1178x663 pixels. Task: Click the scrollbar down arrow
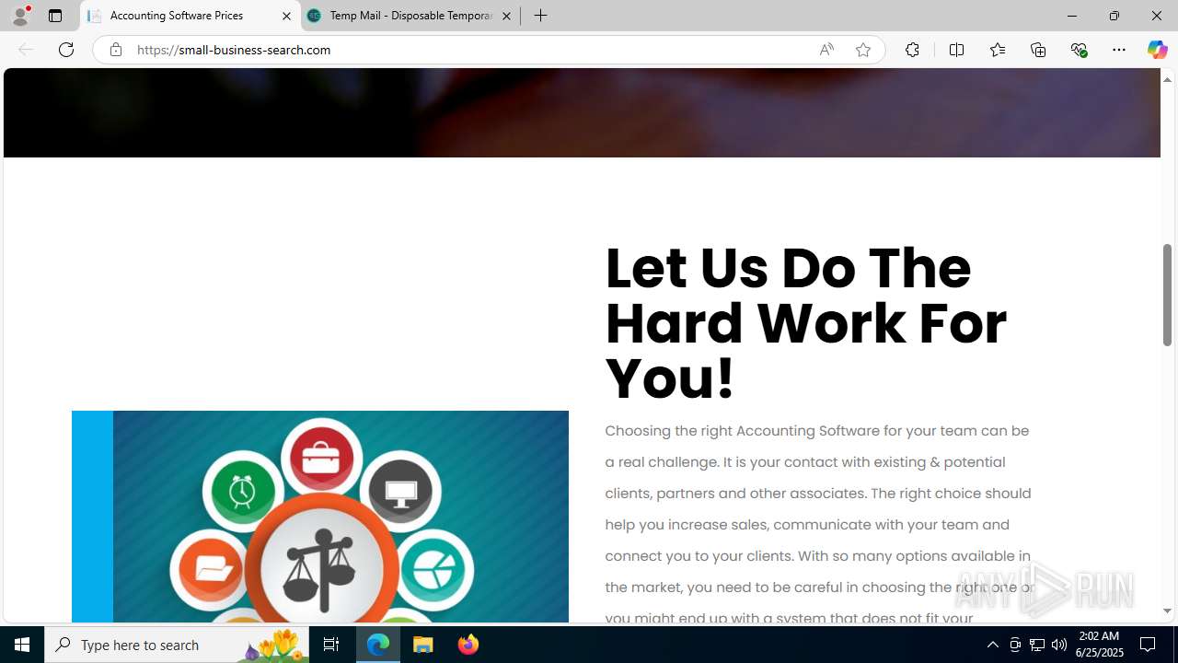pyautogui.click(x=1167, y=611)
